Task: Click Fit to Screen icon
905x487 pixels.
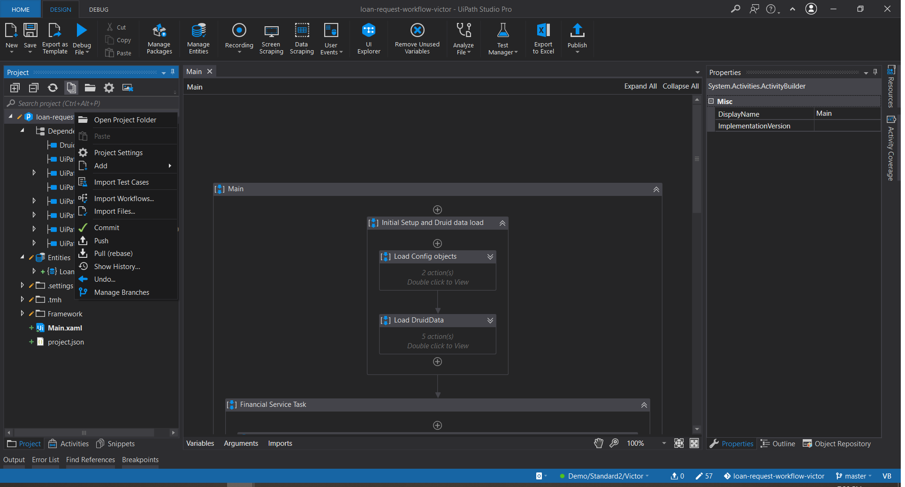Action: tap(679, 443)
